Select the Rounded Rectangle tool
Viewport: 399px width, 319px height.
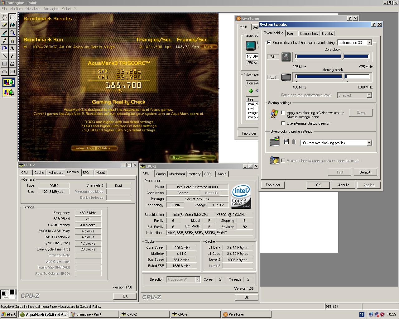12,72
